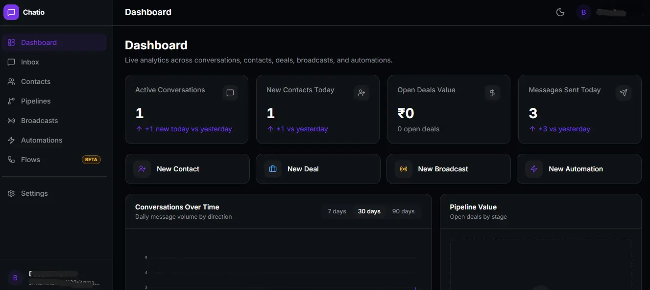This screenshot has height=290, width=650.
Task: Open the Inbox menu item
Action: pyautogui.click(x=54, y=62)
